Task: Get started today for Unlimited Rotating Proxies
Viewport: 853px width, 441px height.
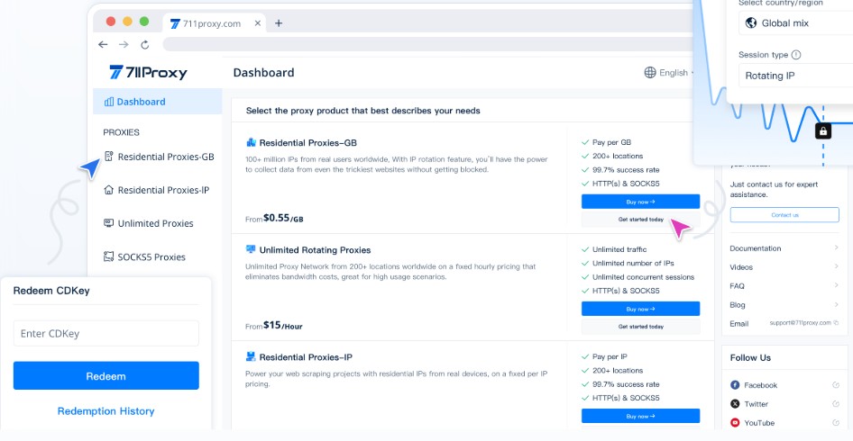Action: point(640,327)
